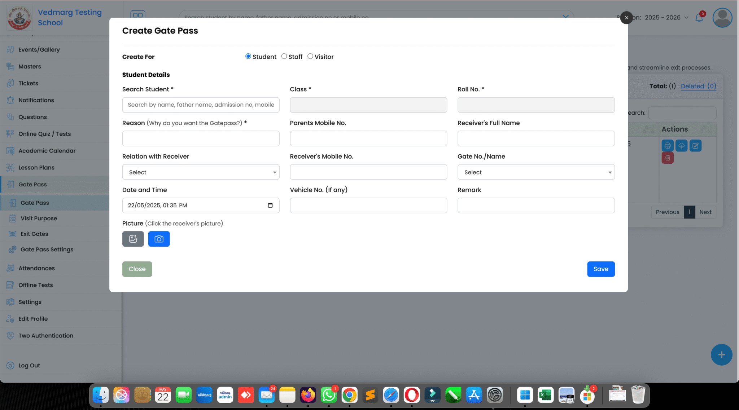Click the notification bell icon

point(699,18)
